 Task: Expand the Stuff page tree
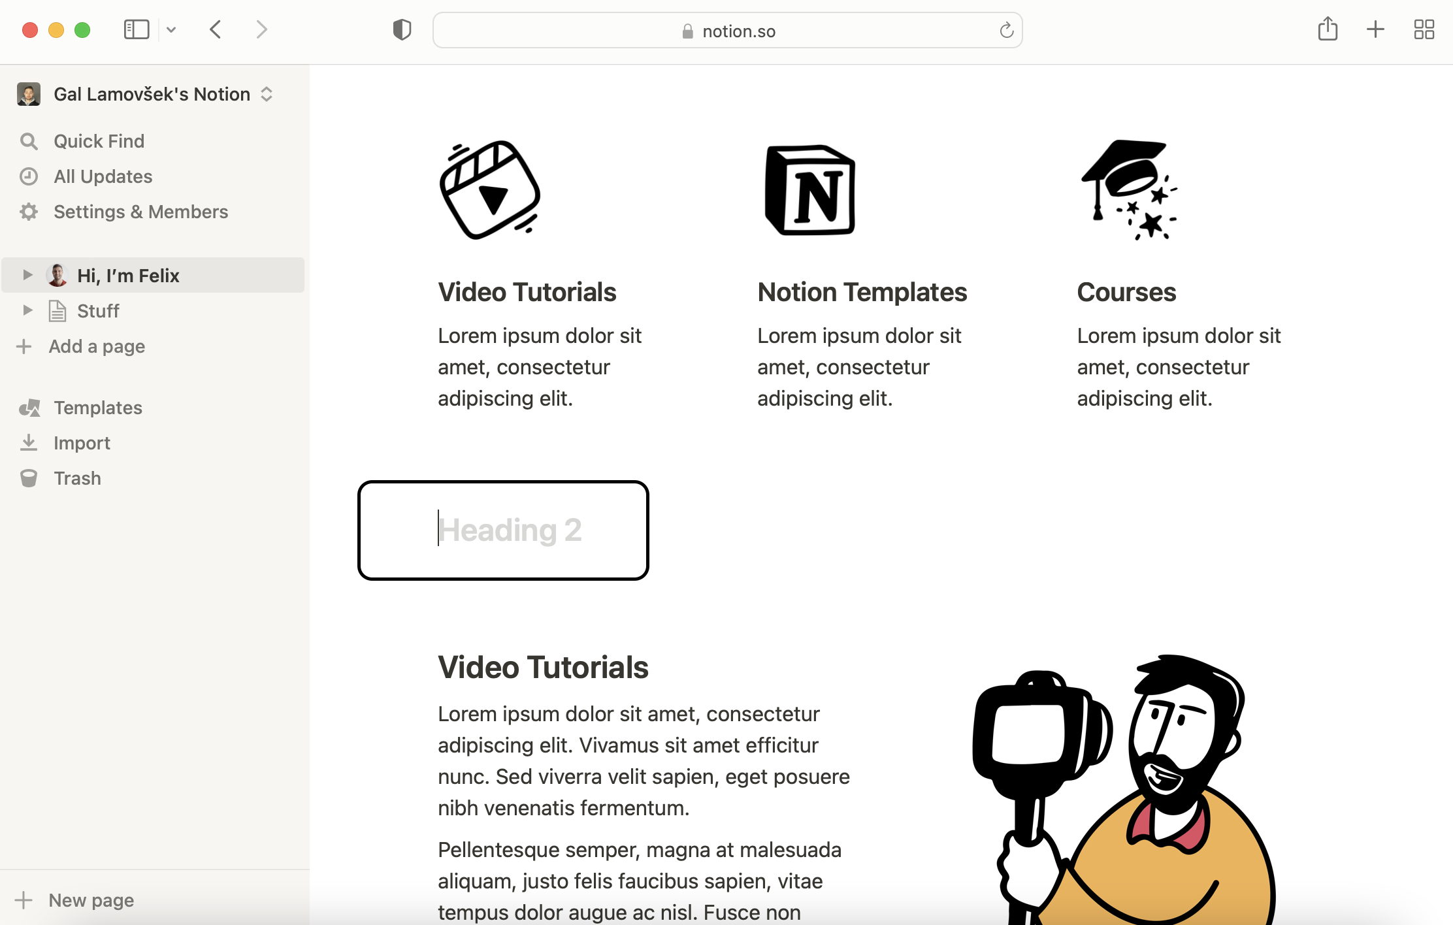click(27, 310)
